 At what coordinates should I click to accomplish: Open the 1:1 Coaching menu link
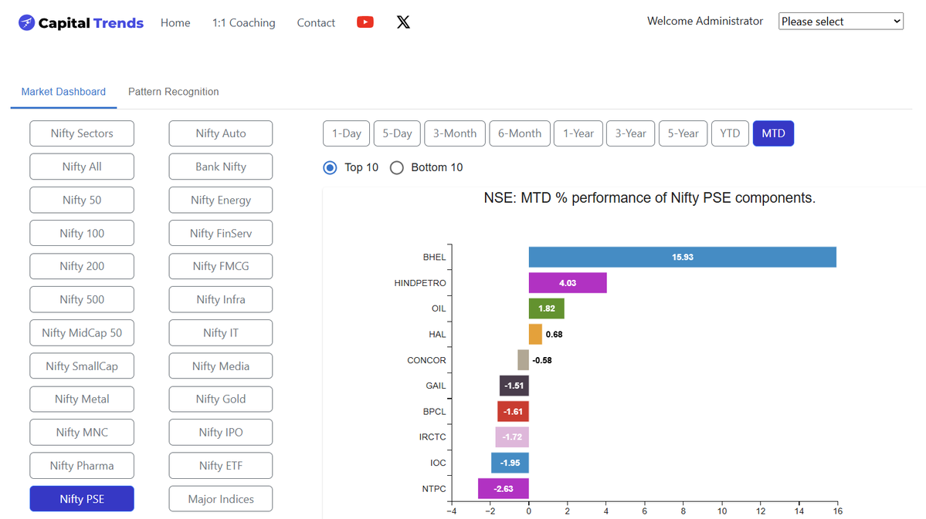(x=244, y=22)
